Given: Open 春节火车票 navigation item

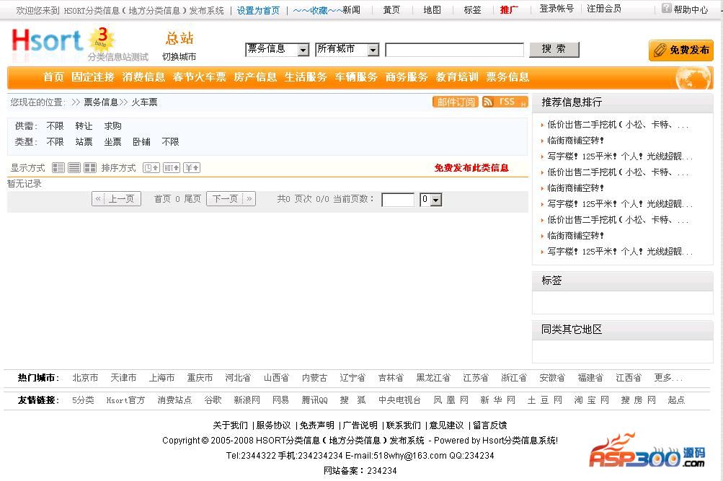Looking at the screenshot, I should pyautogui.click(x=199, y=77).
